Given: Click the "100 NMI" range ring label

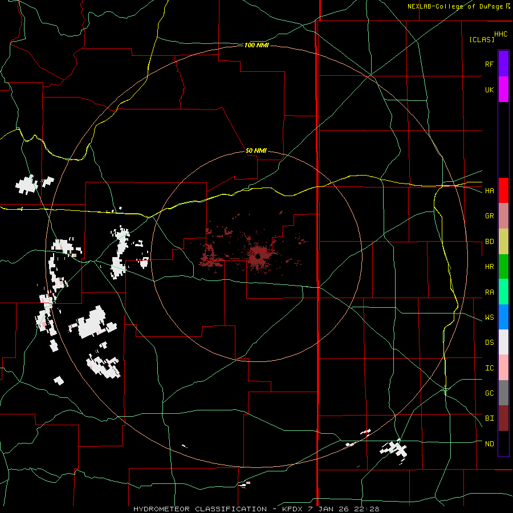Looking at the screenshot, I should pyautogui.click(x=256, y=45).
